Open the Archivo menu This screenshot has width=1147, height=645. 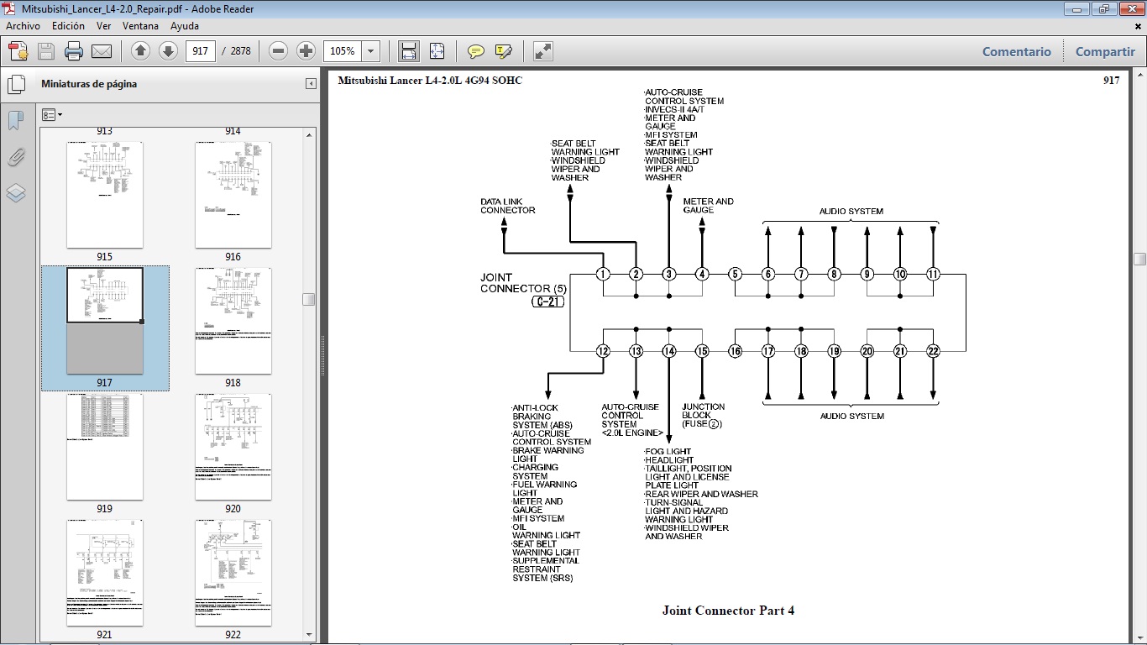22,26
